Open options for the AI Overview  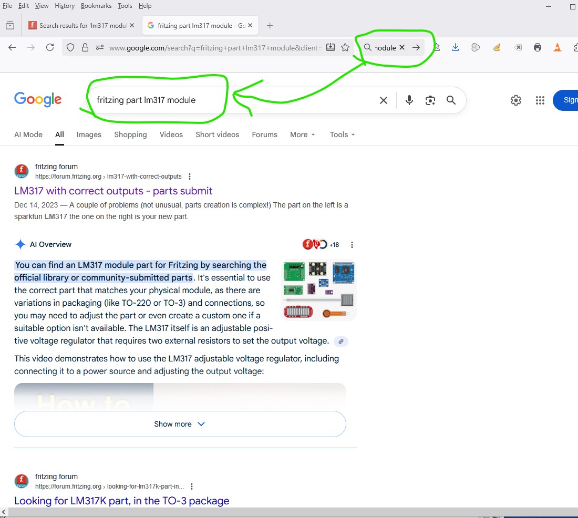(x=352, y=245)
